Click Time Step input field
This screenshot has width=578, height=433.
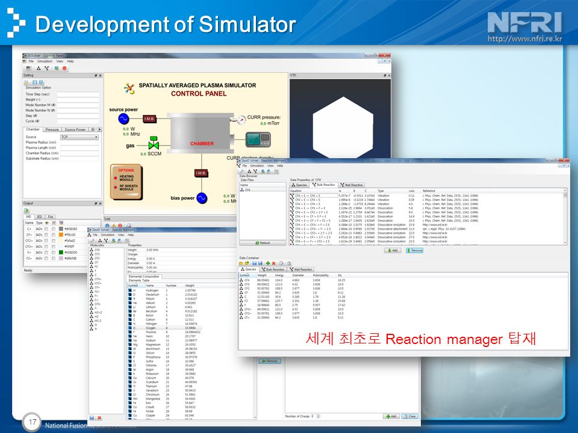pos(78,94)
